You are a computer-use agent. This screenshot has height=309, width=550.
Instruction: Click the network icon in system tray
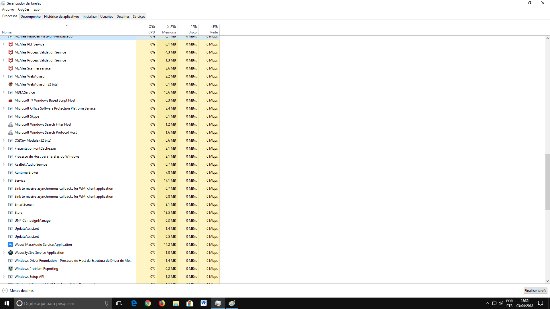tap(494, 303)
